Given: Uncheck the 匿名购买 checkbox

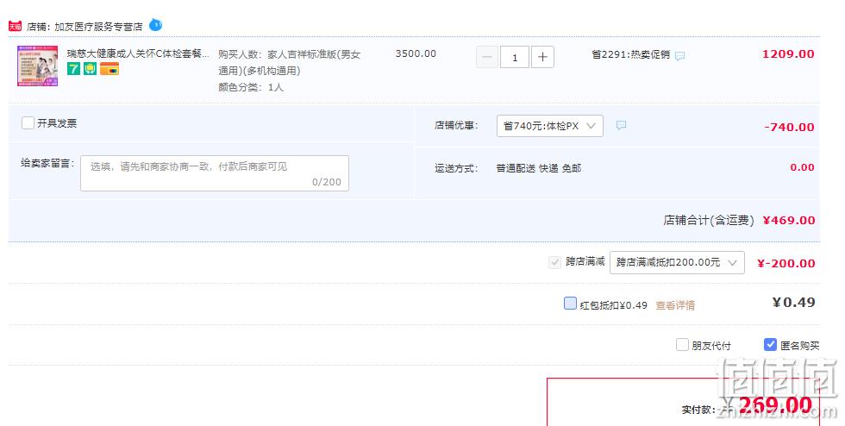Looking at the screenshot, I should pyautogui.click(x=771, y=345).
